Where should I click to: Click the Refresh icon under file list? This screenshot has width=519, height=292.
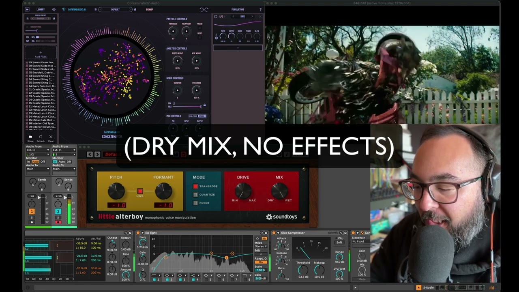41,137
